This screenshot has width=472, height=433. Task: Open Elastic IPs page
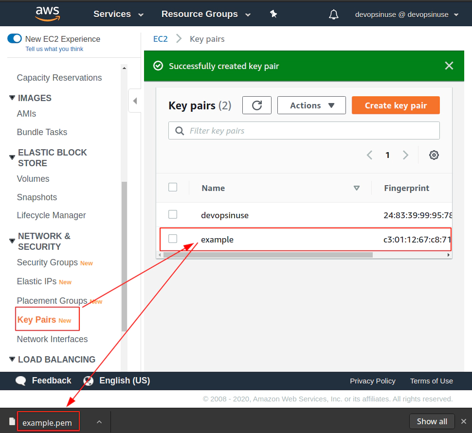point(36,281)
